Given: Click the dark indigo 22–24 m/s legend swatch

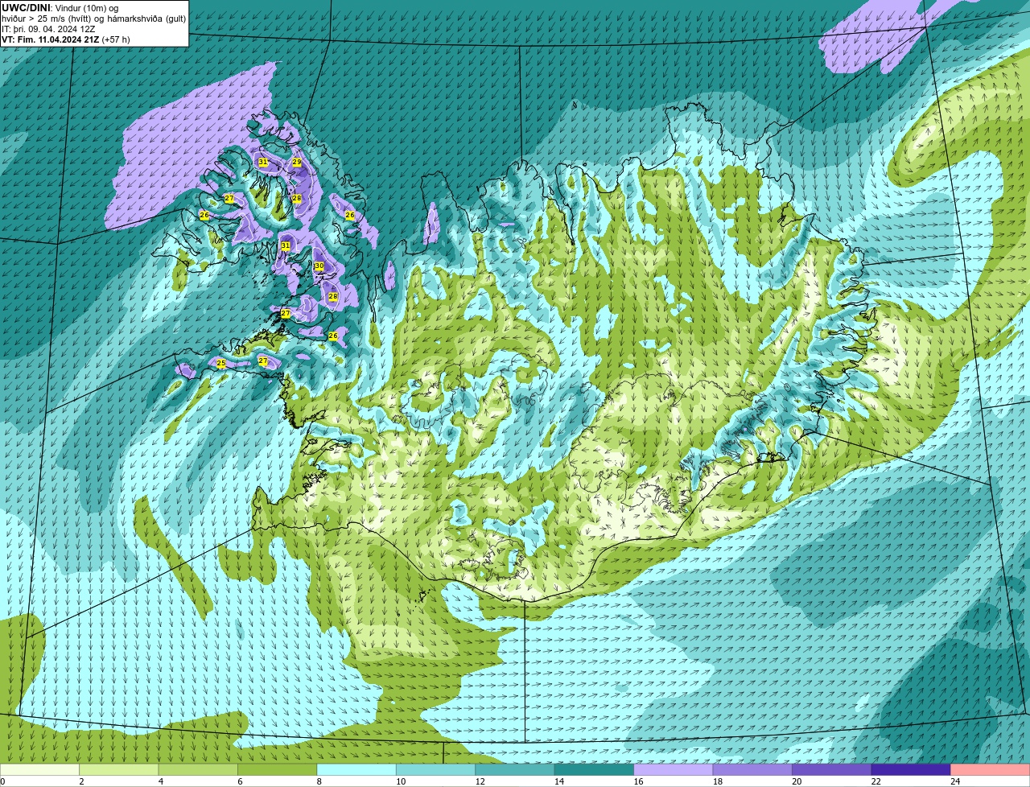Looking at the screenshot, I should point(911,769).
